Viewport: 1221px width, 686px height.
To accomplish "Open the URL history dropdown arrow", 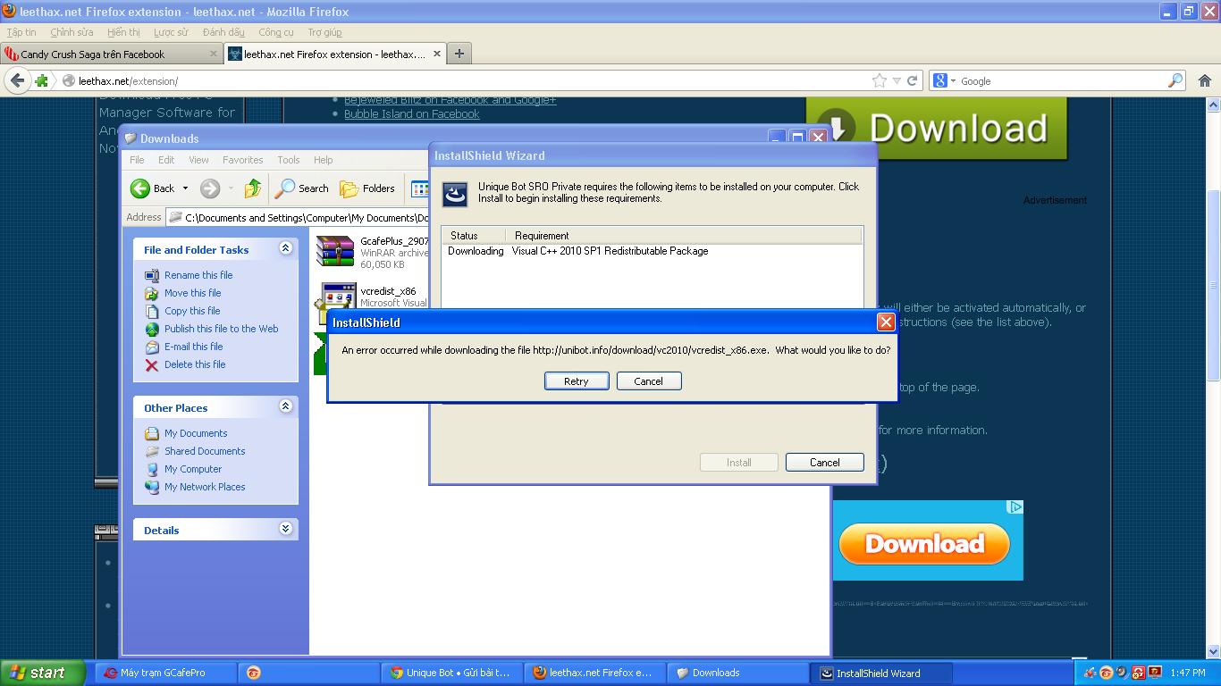I will click(897, 80).
